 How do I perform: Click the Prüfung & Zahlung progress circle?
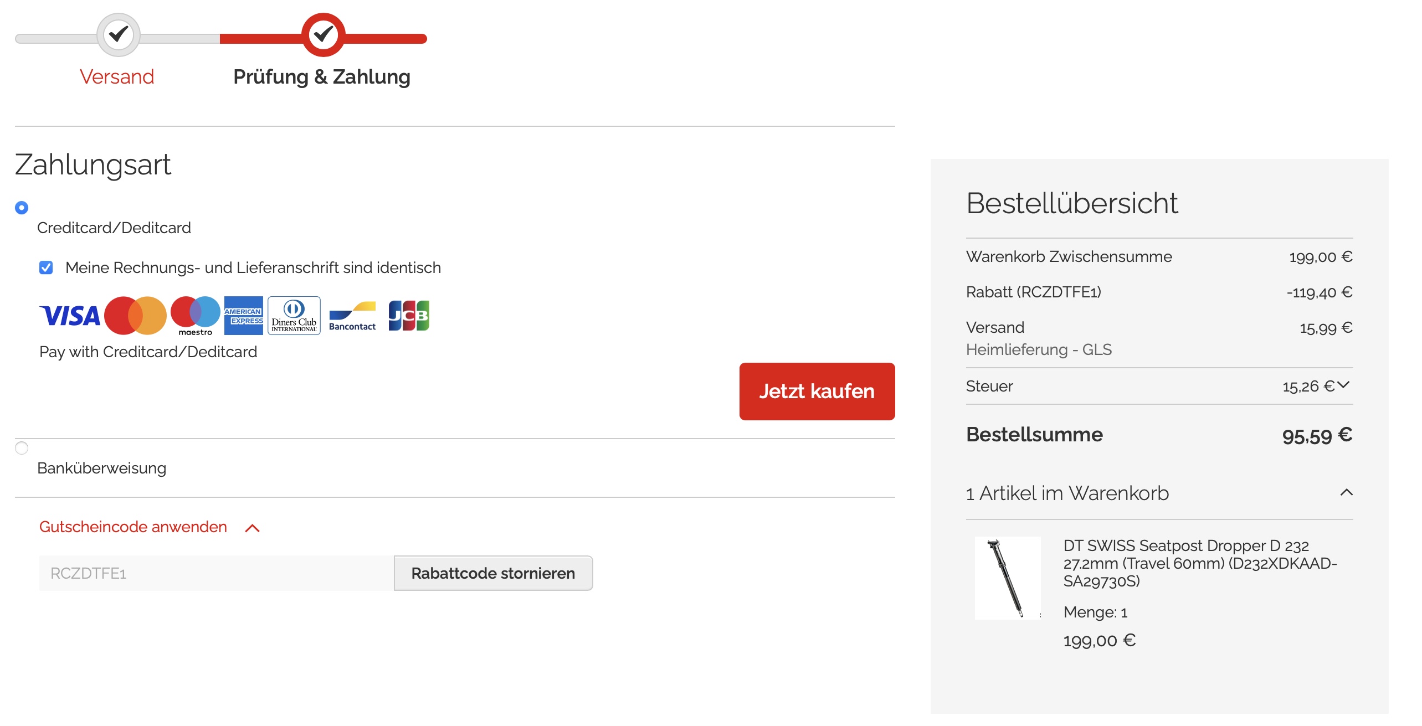pyautogui.click(x=323, y=35)
